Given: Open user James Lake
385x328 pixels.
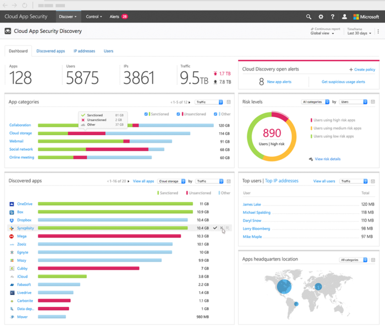Looking at the screenshot, I should [x=252, y=204].
